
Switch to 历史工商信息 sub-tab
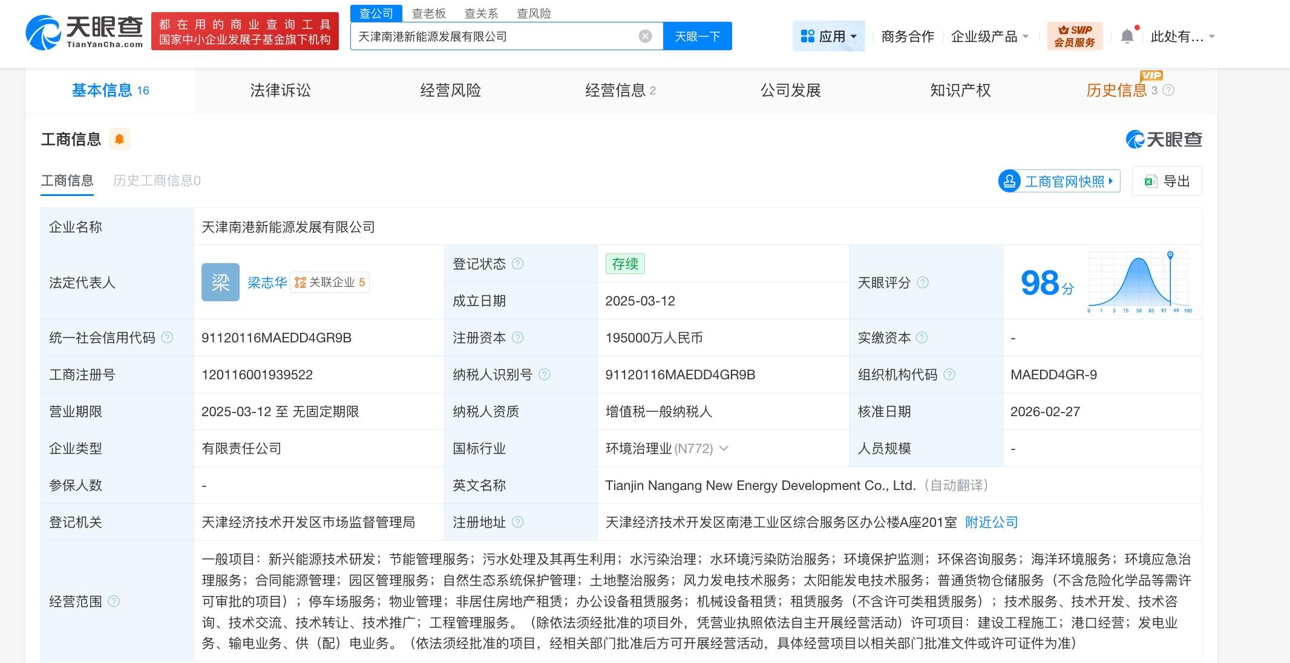(x=157, y=180)
